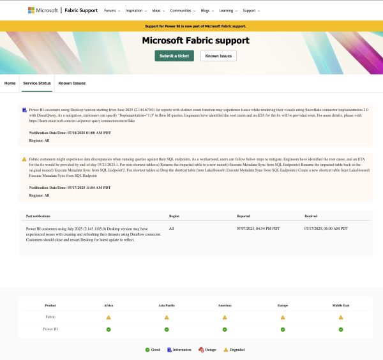Switch to the Home tab

[10, 83]
